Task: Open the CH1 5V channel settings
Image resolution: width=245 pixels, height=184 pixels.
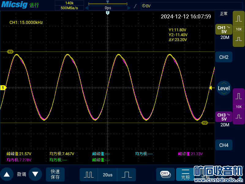Action: pos(224,29)
